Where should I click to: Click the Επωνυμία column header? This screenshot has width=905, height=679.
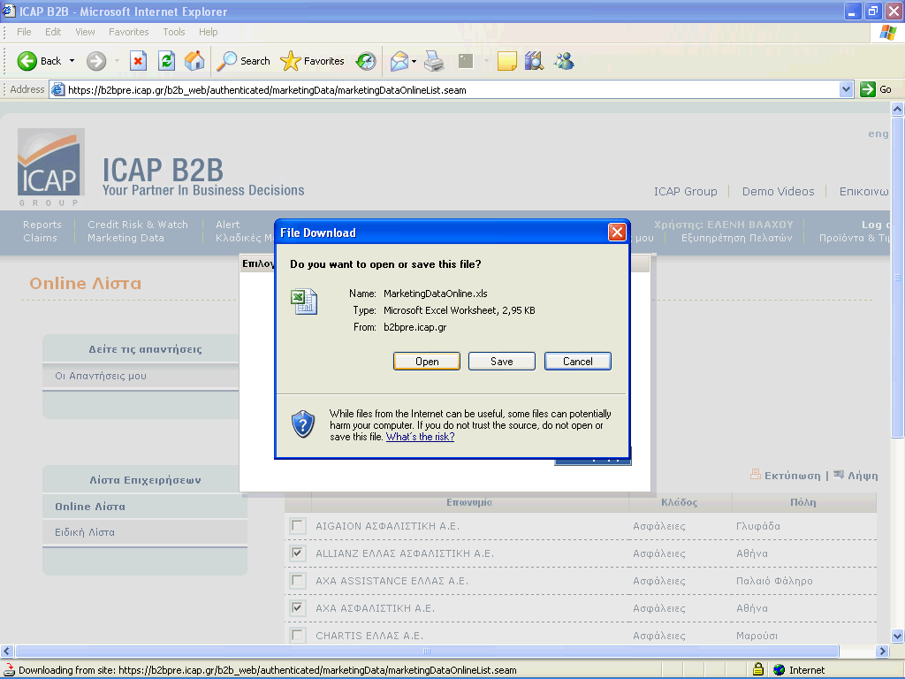(469, 502)
